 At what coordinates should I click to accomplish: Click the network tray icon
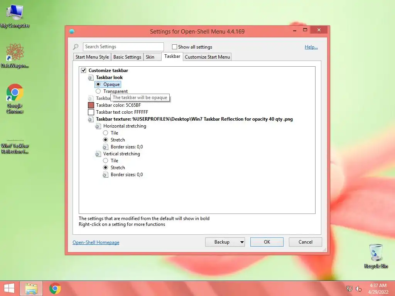[x=349, y=288]
